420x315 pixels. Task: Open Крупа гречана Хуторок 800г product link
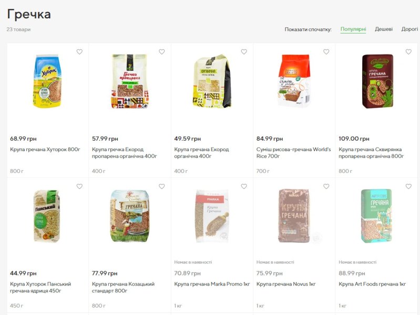[45, 150]
